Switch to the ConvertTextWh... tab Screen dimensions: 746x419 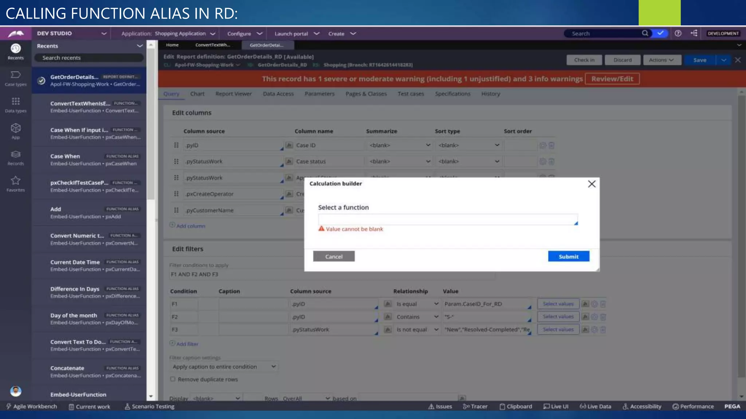(213, 45)
